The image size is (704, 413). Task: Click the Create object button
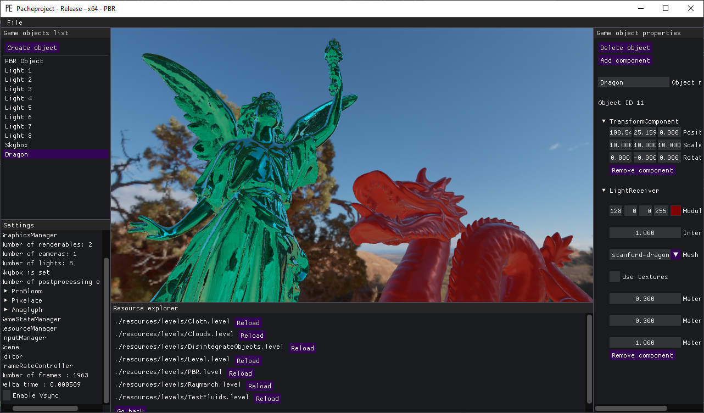pyautogui.click(x=32, y=48)
